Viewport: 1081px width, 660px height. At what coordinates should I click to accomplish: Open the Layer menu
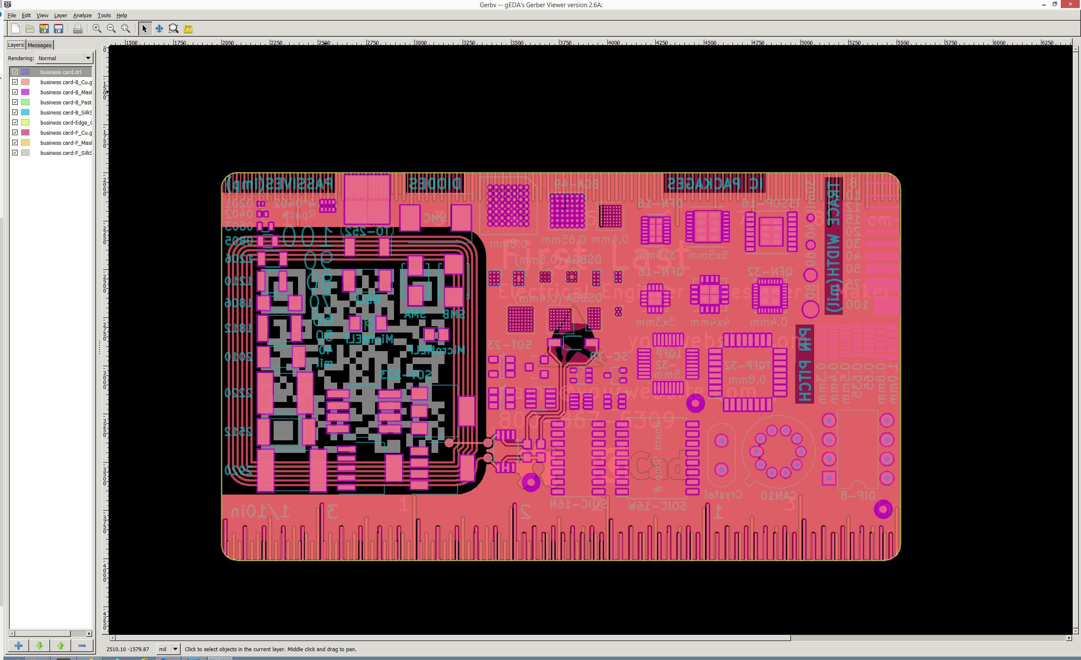tap(61, 15)
